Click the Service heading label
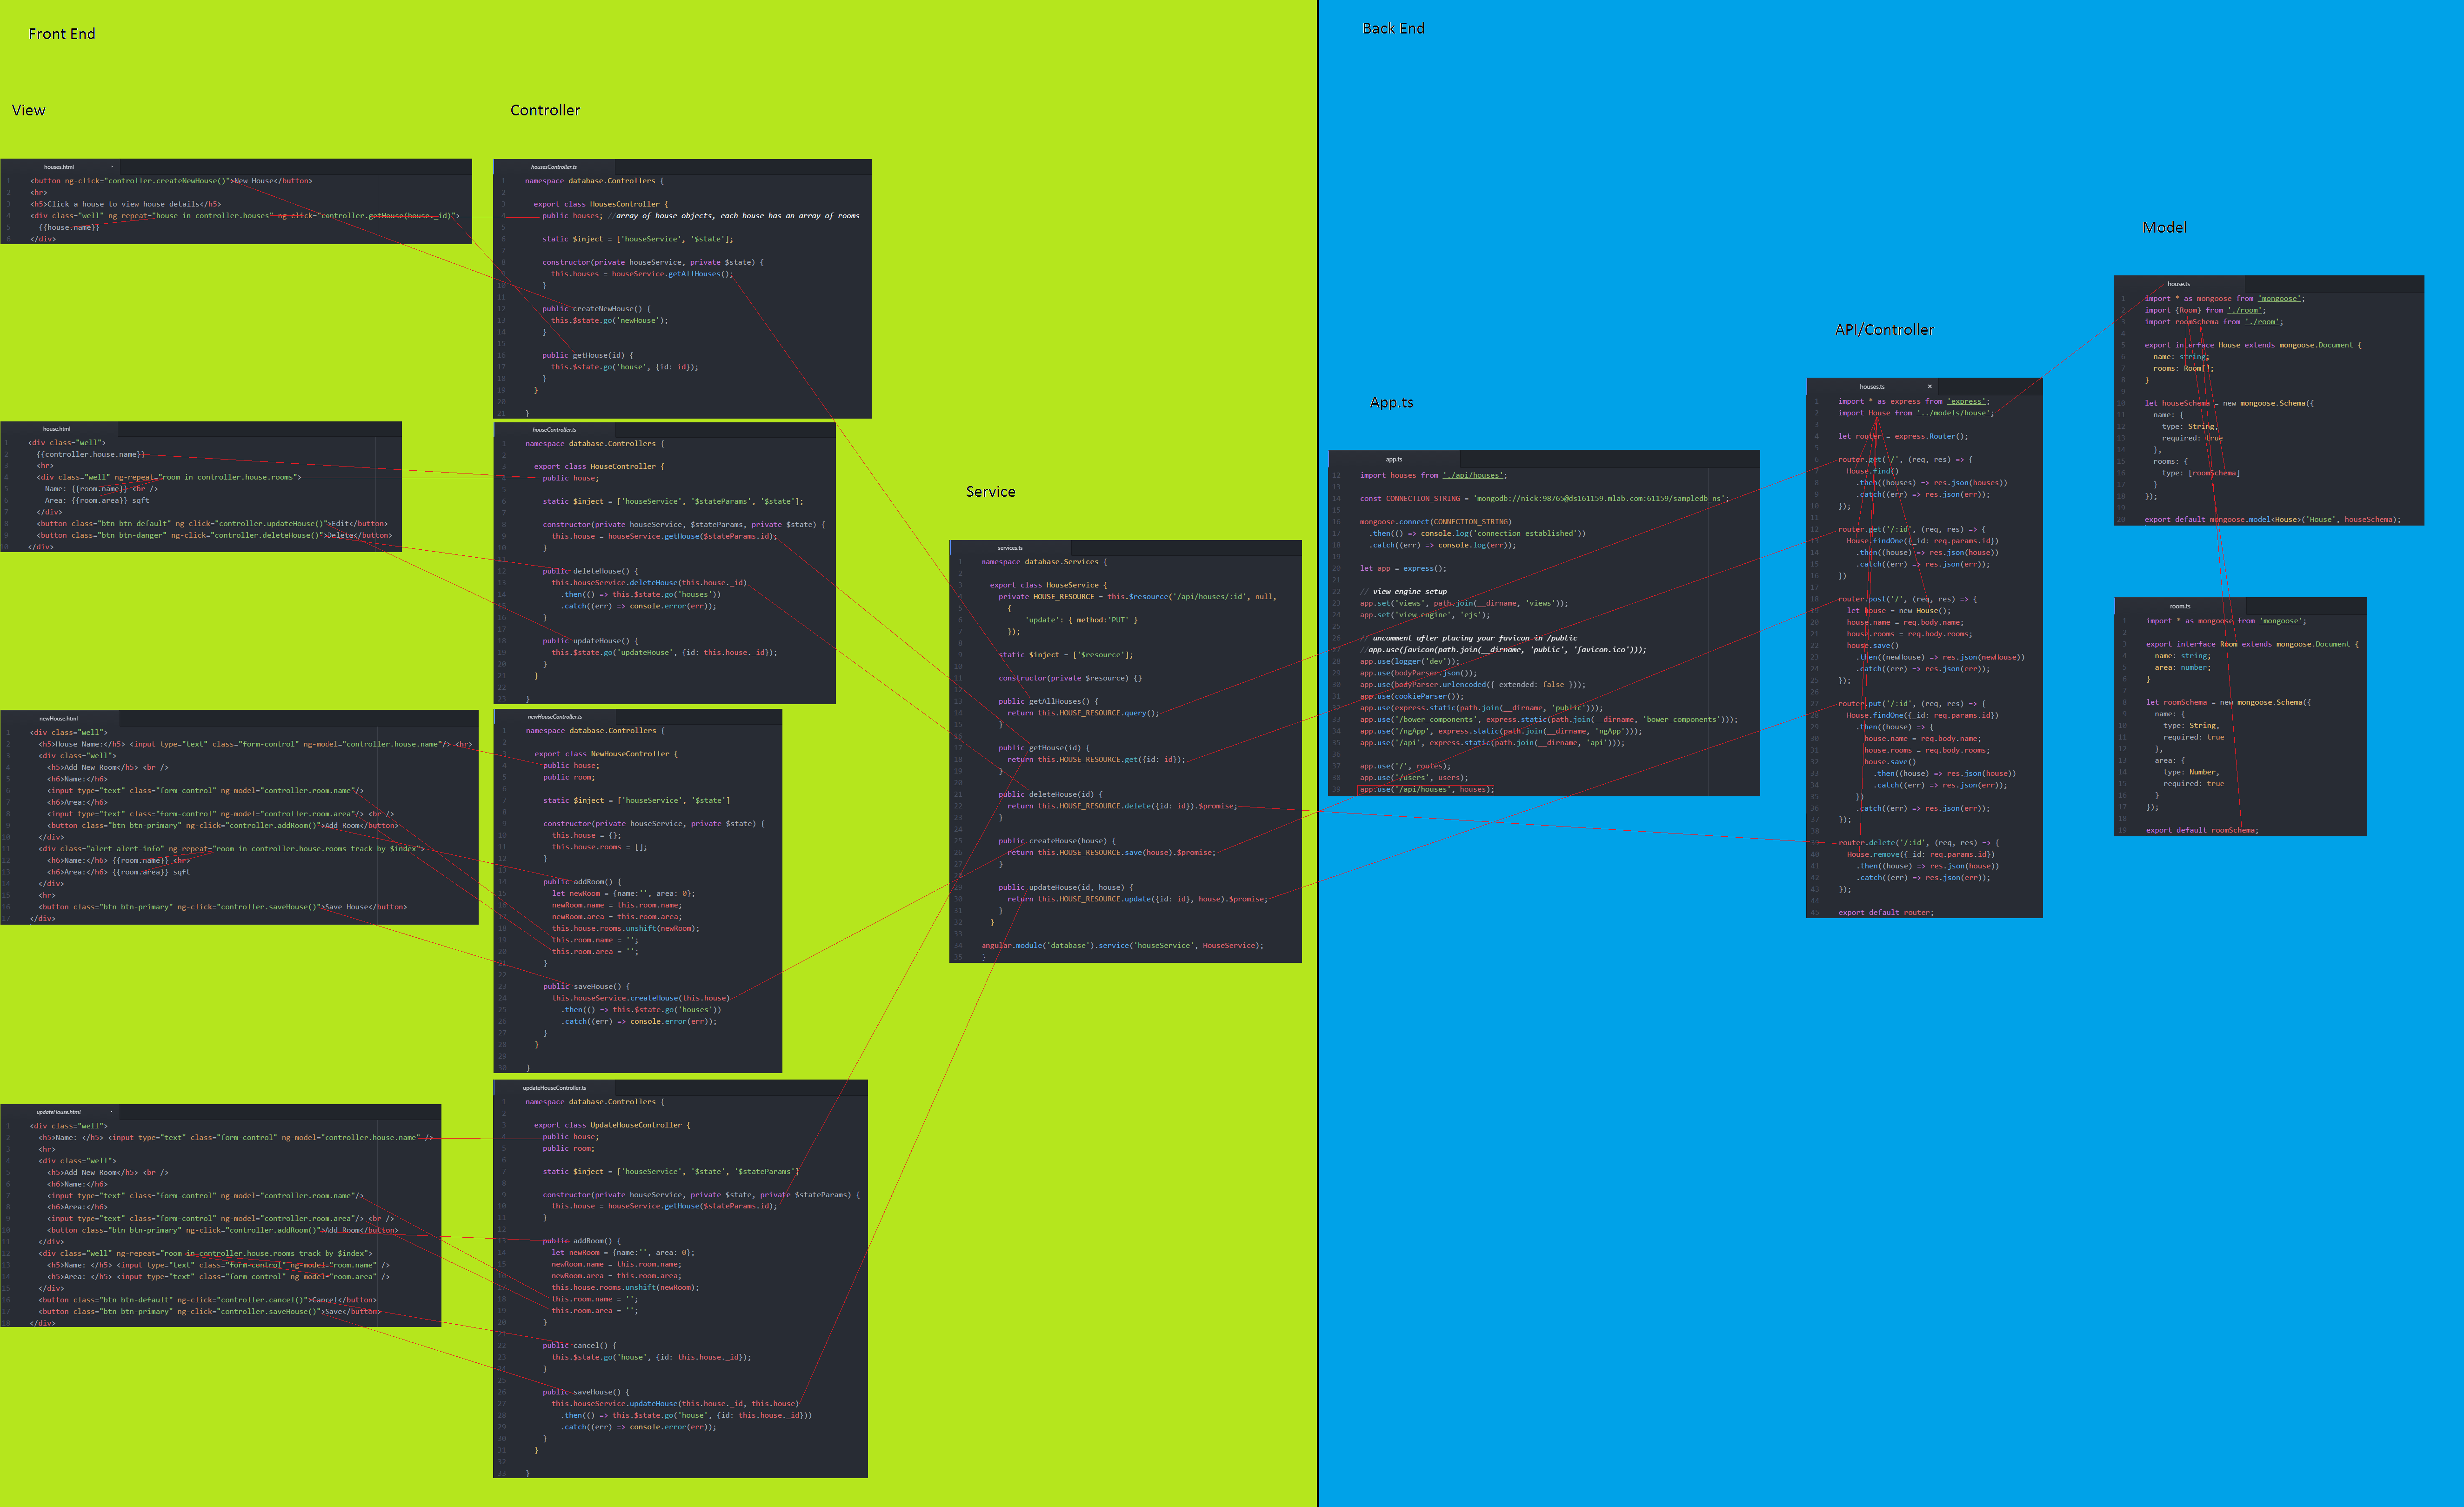The width and height of the screenshot is (2464, 1507). pyautogui.click(x=990, y=492)
